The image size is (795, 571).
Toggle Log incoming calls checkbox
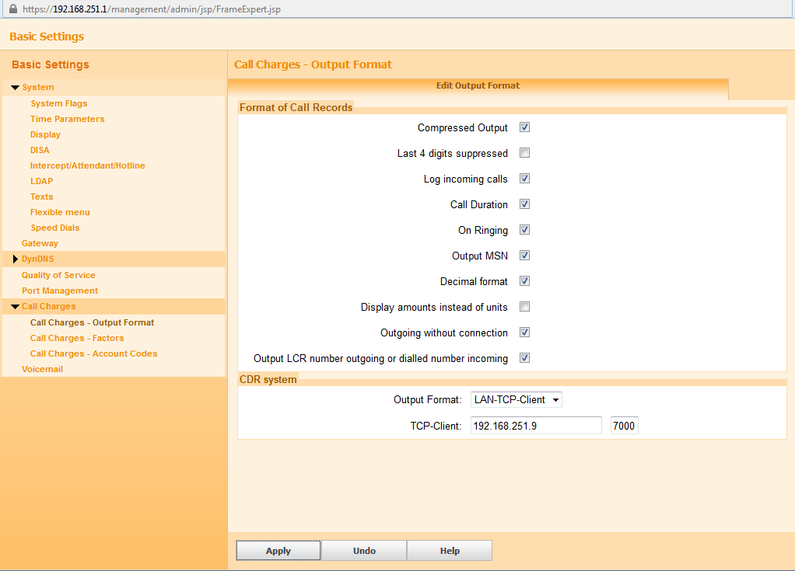tap(525, 179)
